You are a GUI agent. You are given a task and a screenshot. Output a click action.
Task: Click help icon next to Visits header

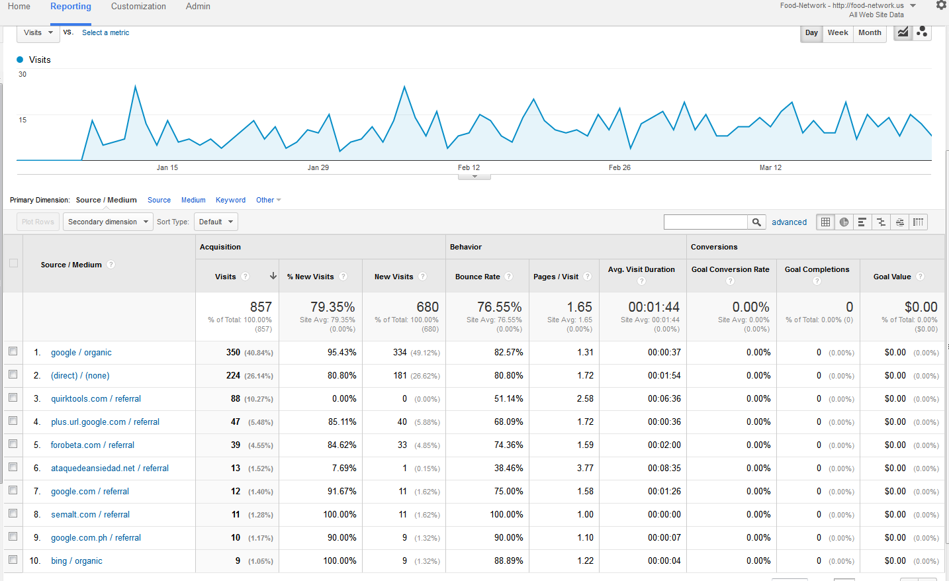click(x=245, y=277)
